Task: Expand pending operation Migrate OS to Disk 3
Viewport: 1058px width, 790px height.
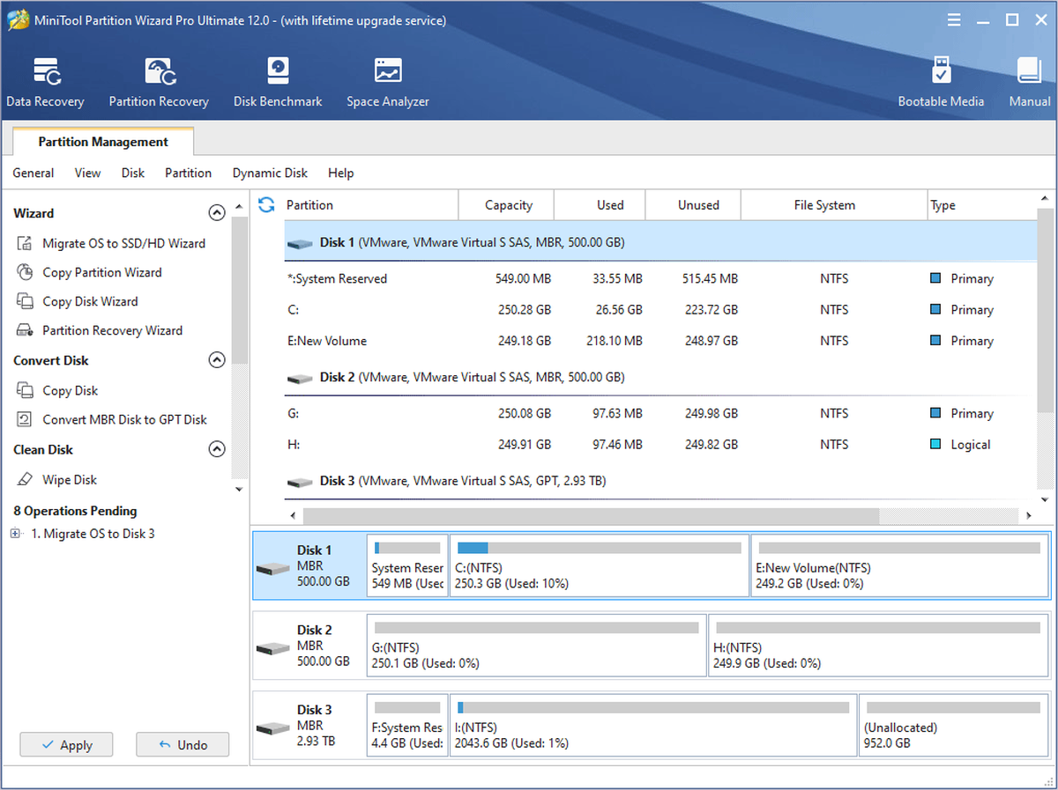Action: click(x=15, y=534)
